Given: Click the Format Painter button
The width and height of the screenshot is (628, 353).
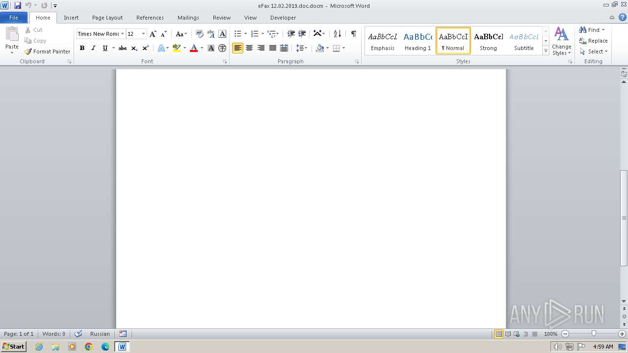Looking at the screenshot, I should (x=47, y=51).
